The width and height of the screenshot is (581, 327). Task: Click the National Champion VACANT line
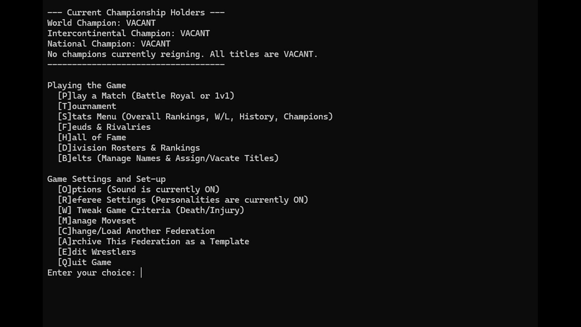click(109, 44)
